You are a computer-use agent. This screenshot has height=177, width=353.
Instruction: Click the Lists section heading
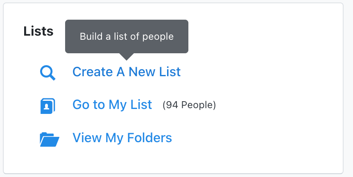coord(38,31)
